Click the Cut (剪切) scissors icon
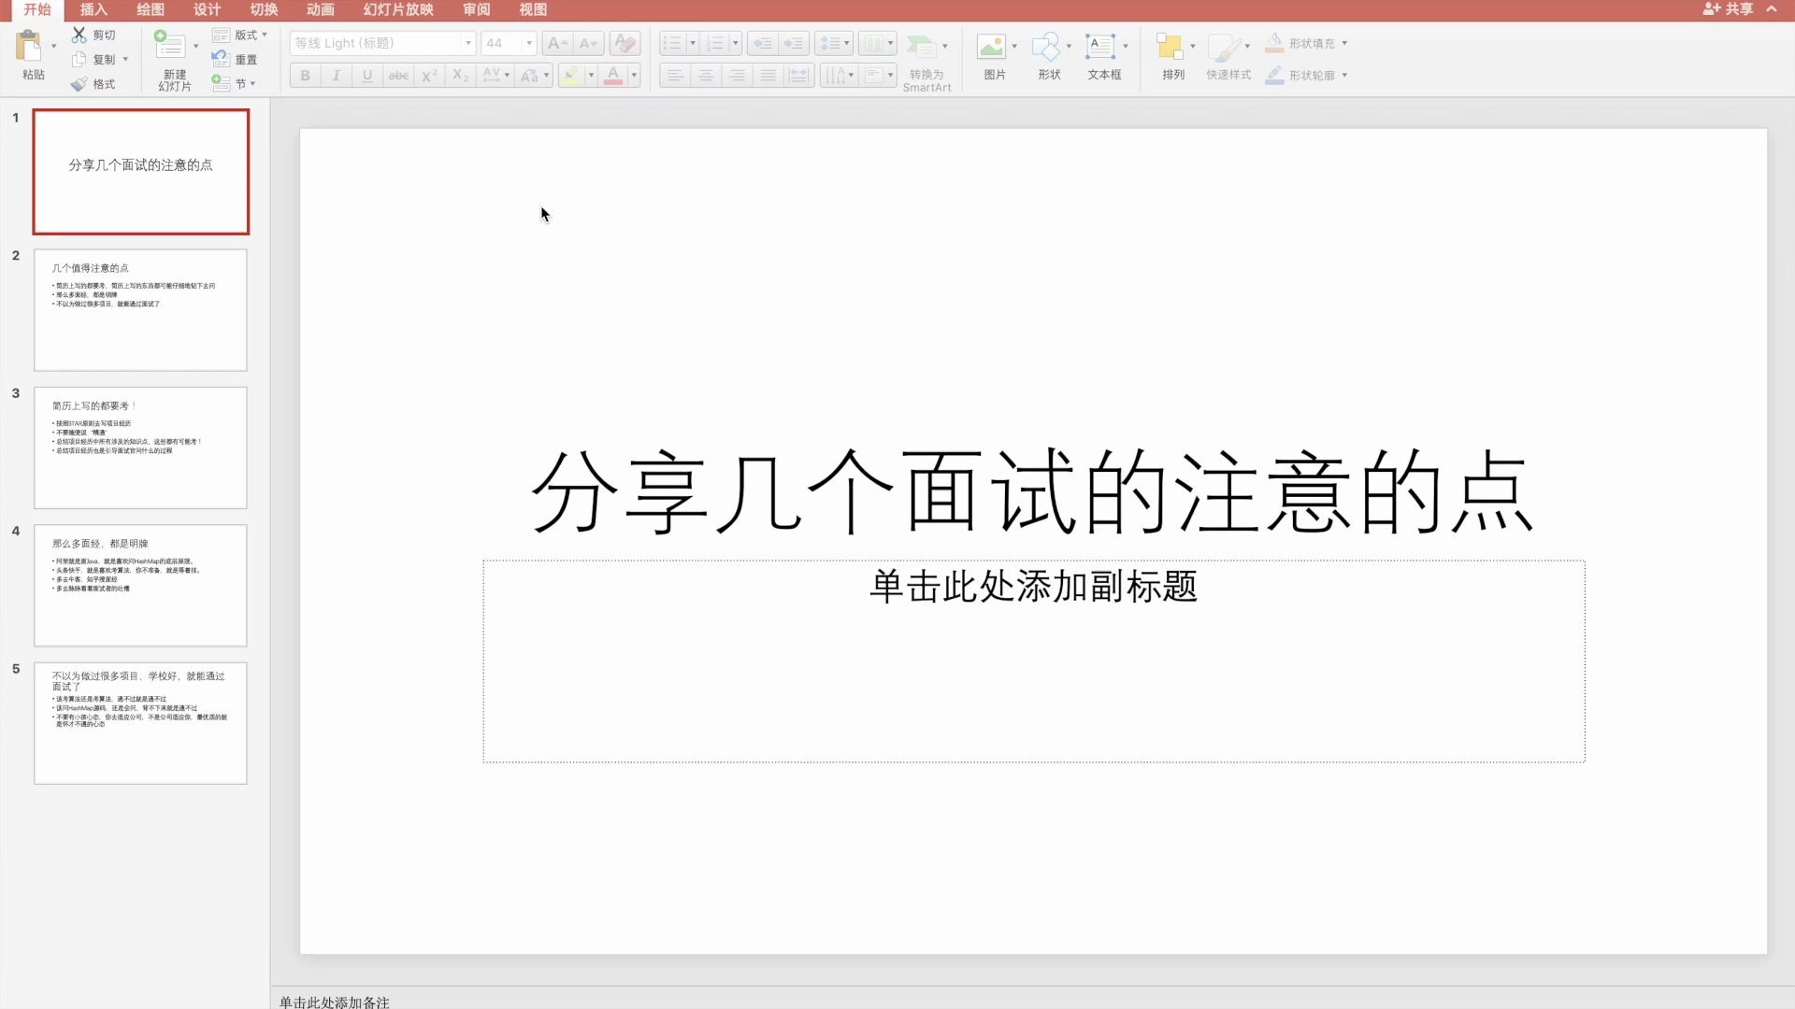The image size is (1795, 1009). click(x=79, y=35)
